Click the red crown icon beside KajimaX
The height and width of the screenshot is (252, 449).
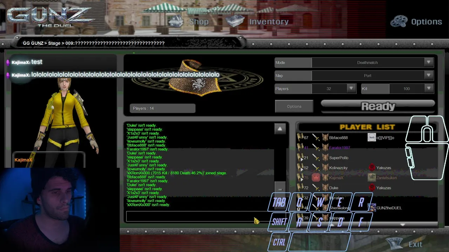(316, 177)
